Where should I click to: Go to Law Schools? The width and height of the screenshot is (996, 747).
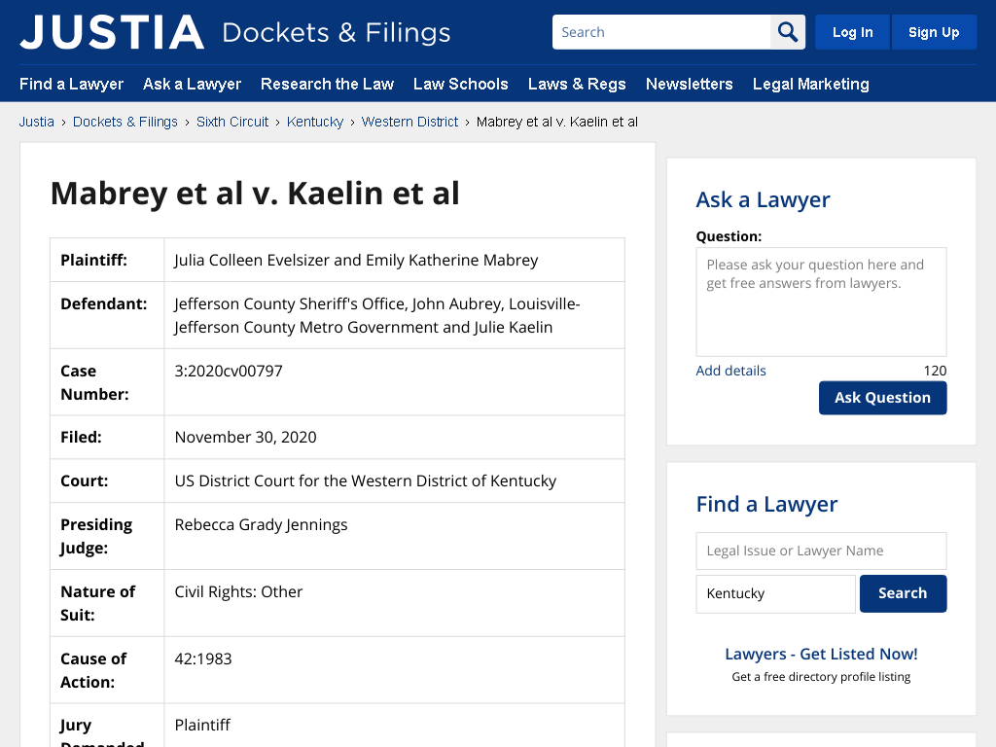(x=460, y=84)
